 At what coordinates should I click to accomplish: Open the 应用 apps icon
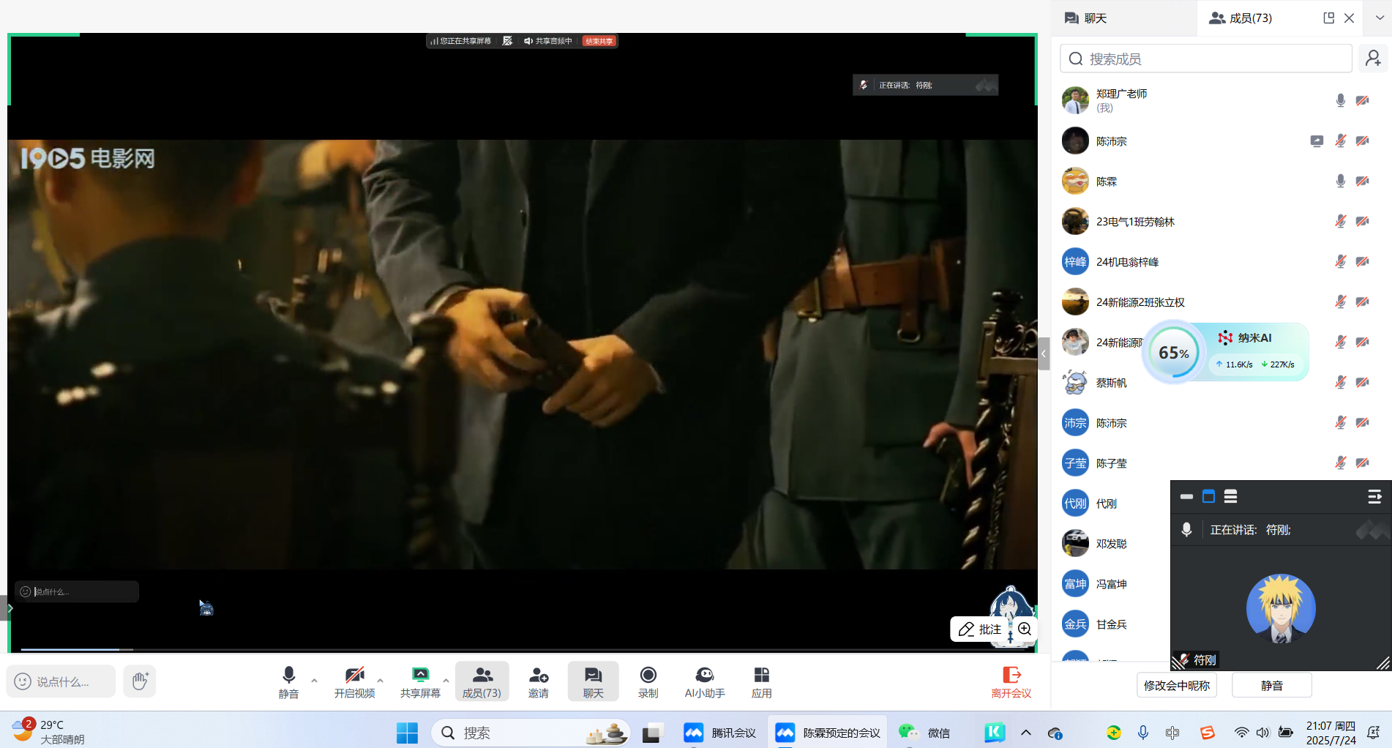(x=761, y=681)
